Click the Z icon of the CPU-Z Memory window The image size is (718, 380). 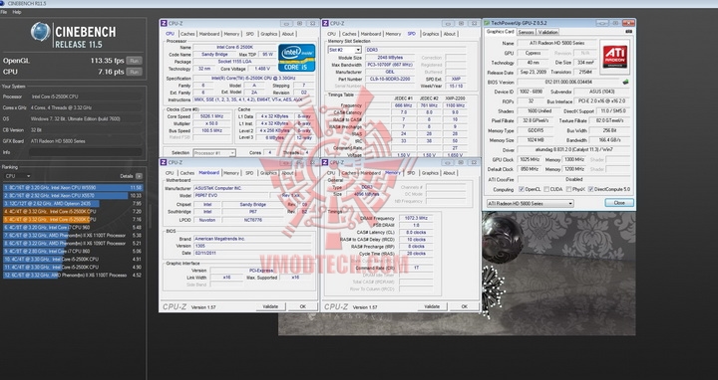(x=325, y=162)
